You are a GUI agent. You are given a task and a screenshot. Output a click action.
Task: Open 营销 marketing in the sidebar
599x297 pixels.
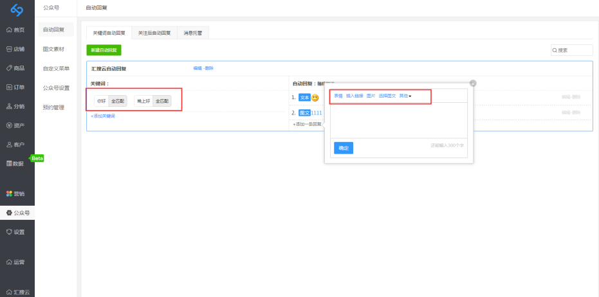pos(16,194)
